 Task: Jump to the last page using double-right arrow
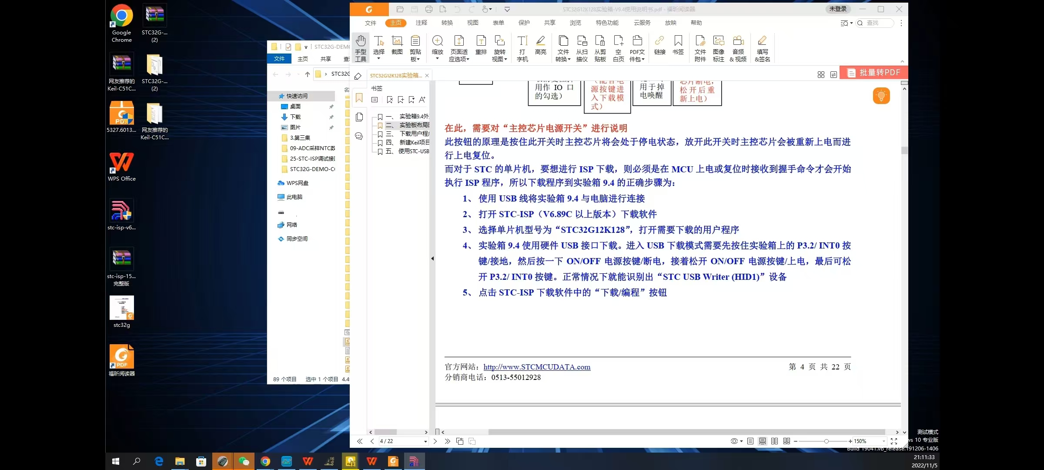point(447,441)
